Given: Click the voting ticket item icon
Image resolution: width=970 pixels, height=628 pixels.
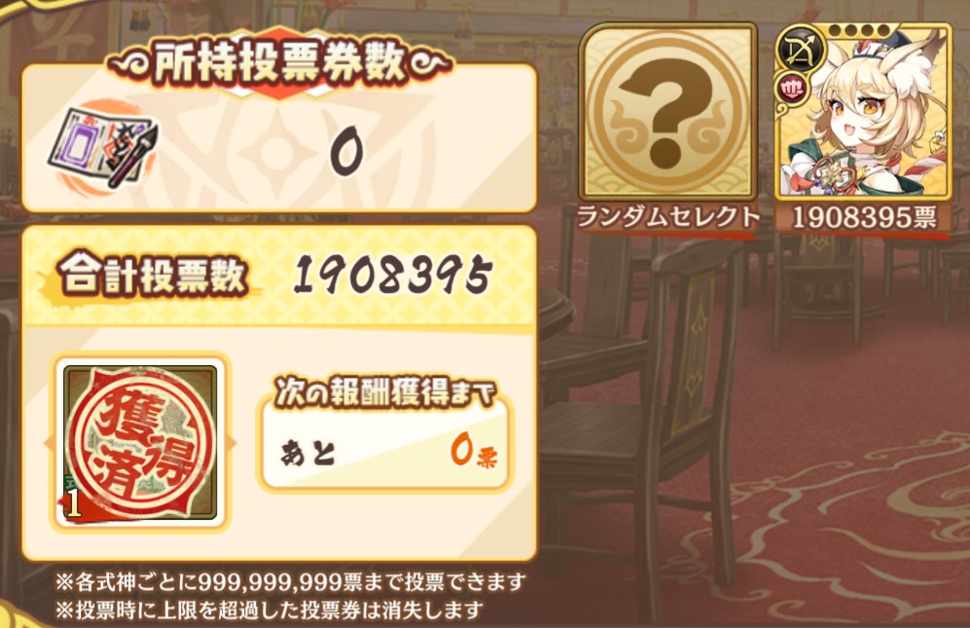Looking at the screenshot, I should 104,147.
